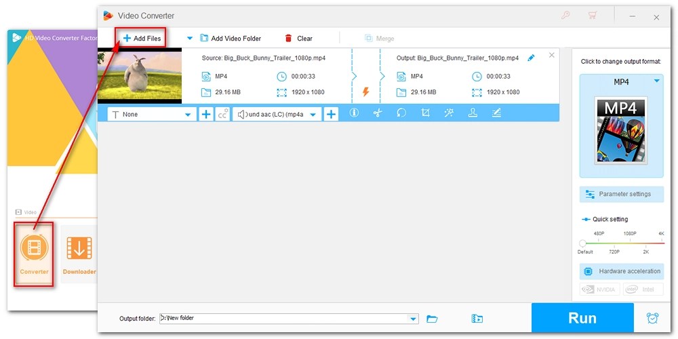Open the output folder video icon
The width and height of the screenshot is (678, 339).
pyautogui.click(x=477, y=319)
